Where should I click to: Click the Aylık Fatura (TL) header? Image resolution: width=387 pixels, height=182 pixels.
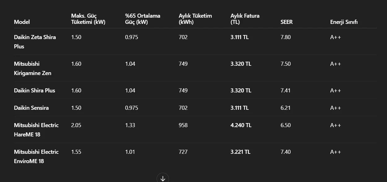coord(245,19)
